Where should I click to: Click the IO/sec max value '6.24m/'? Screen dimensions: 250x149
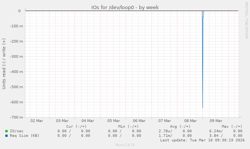[x=216, y=131]
